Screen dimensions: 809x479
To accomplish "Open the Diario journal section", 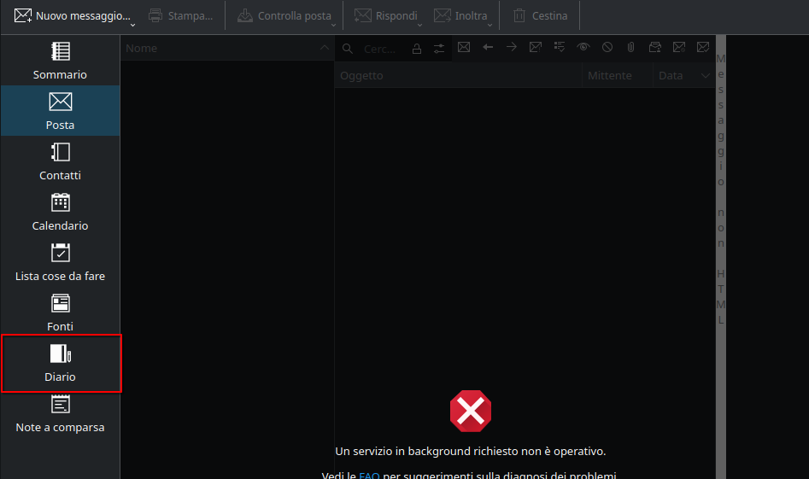I will pos(60,363).
